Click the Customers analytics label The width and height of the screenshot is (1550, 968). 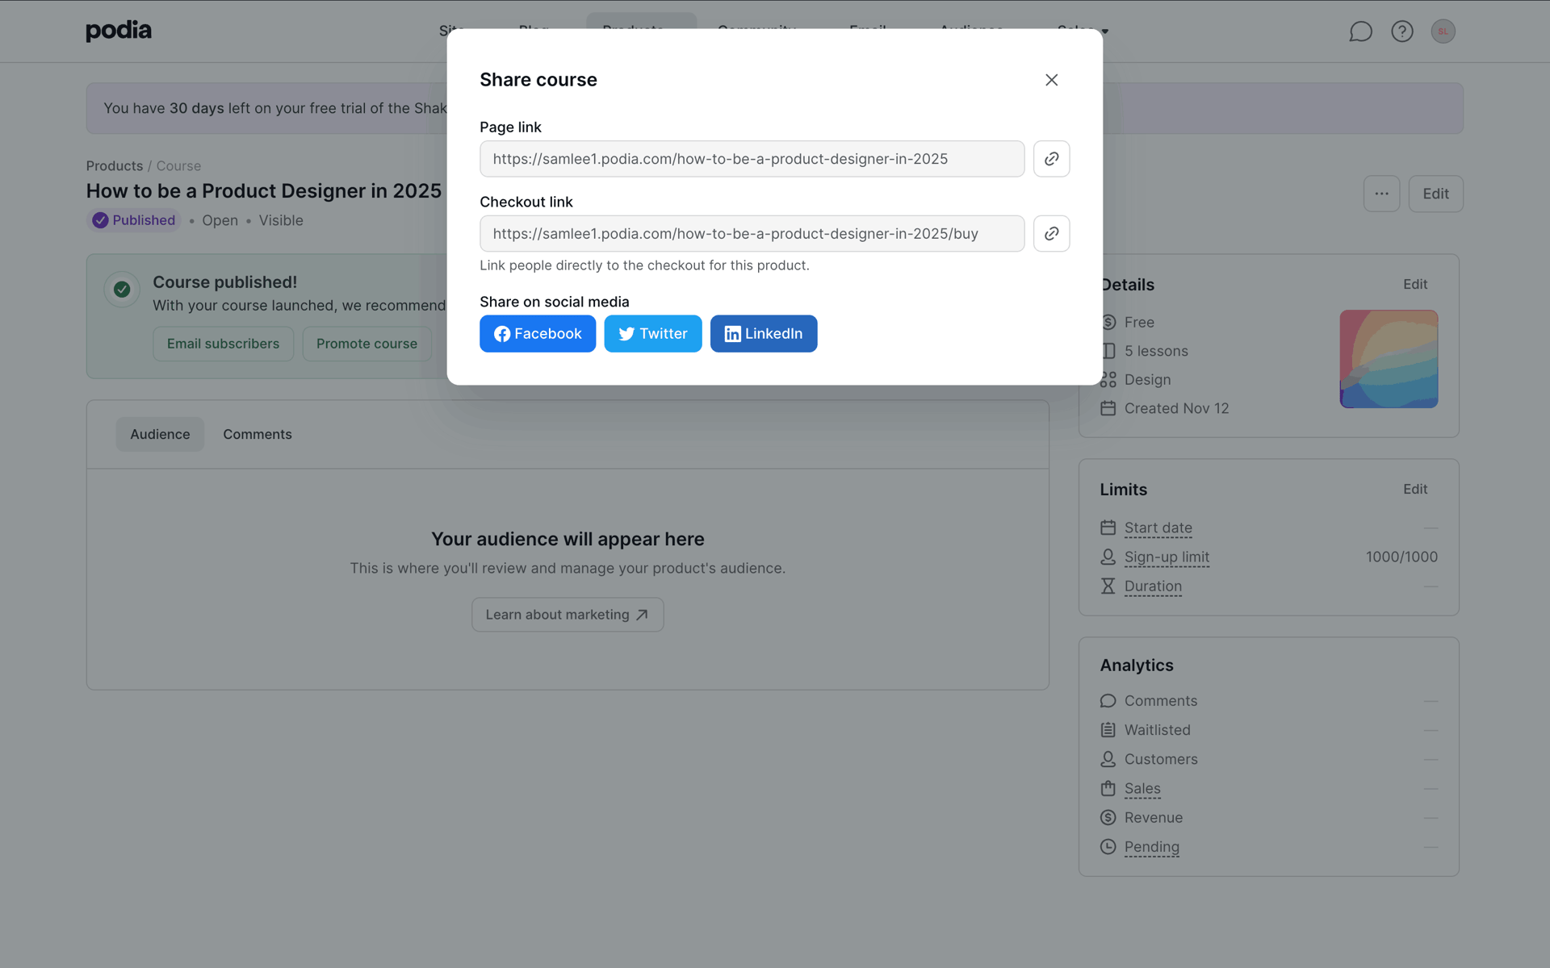coord(1161,759)
